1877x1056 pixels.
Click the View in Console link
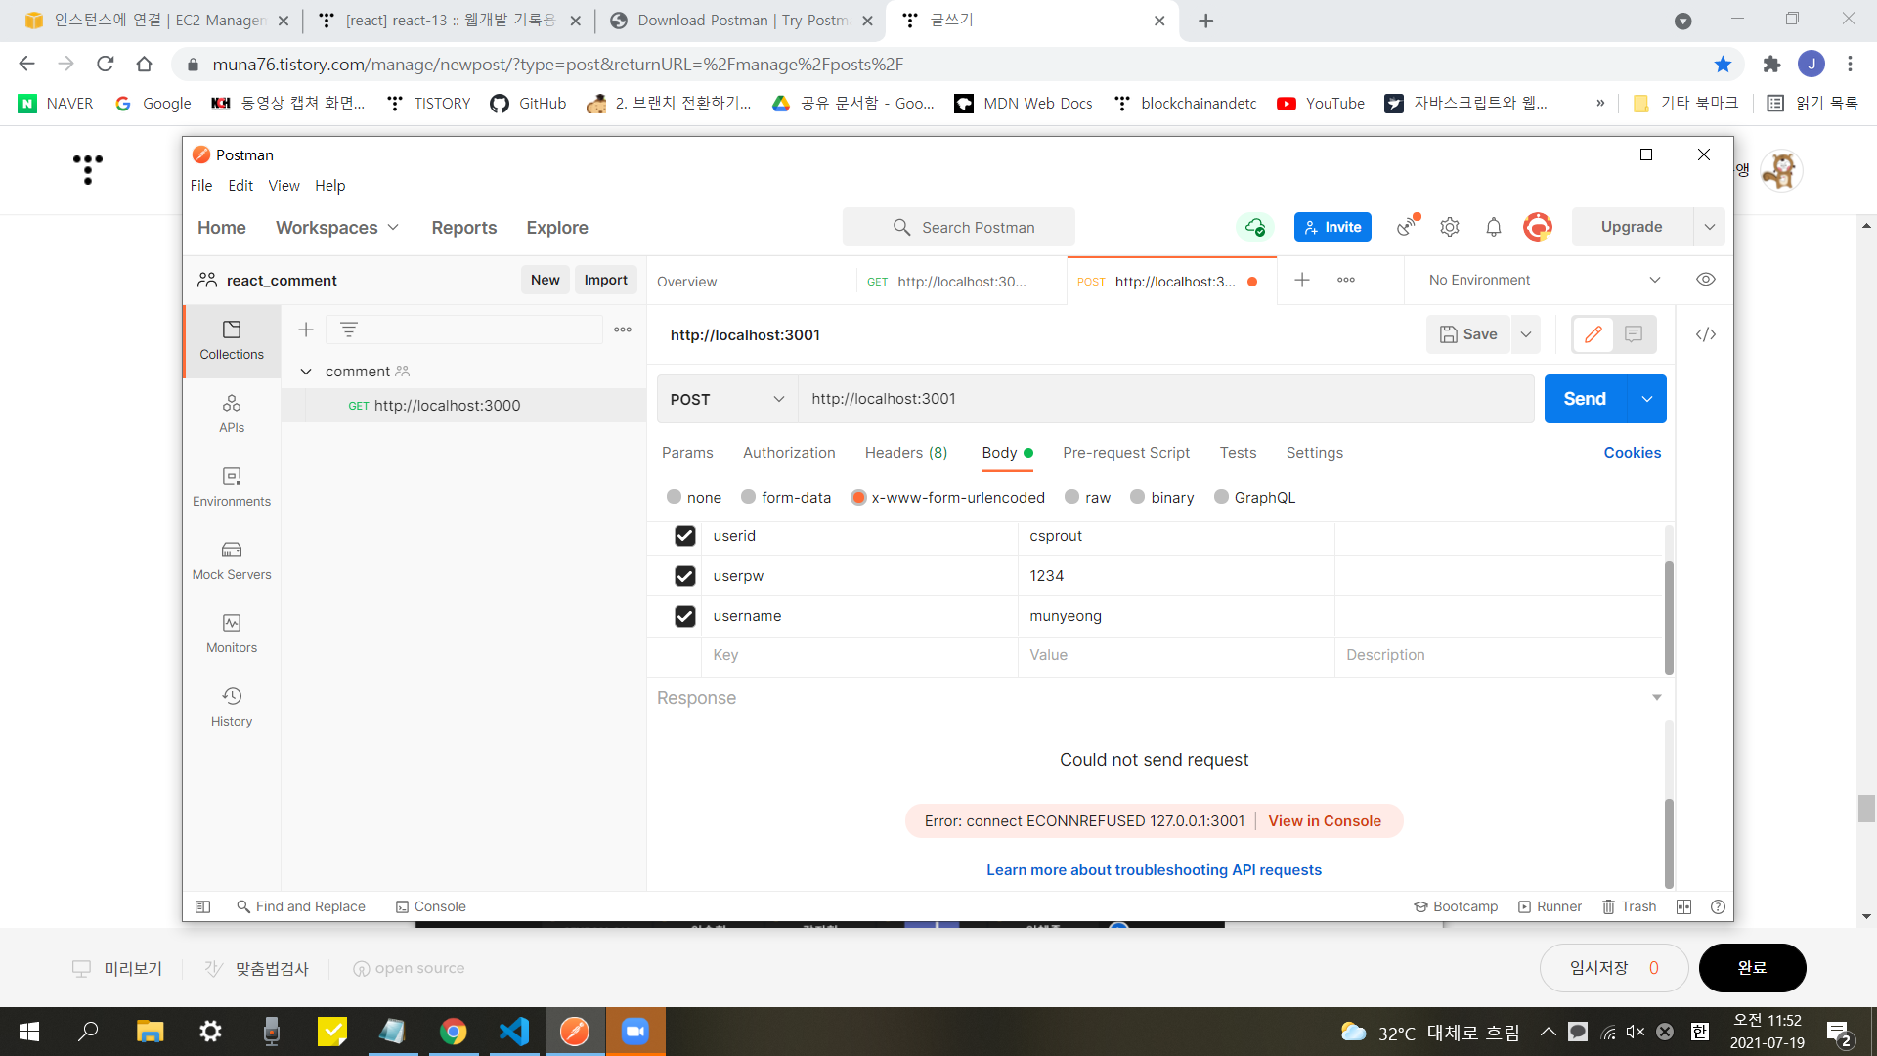point(1325,821)
